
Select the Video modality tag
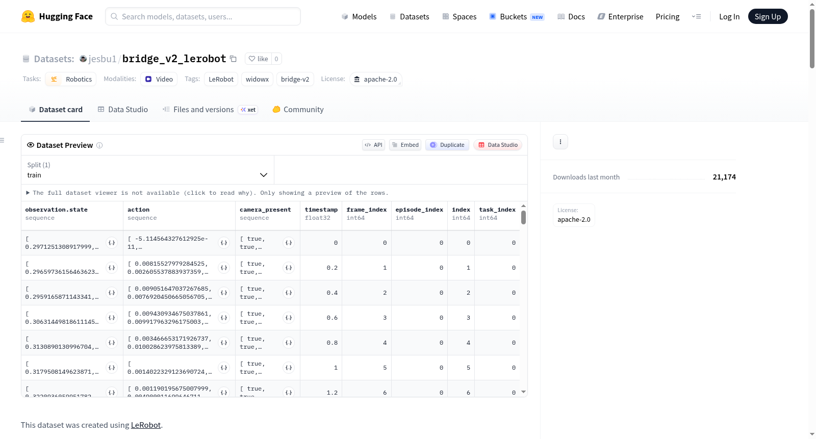[159, 79]
